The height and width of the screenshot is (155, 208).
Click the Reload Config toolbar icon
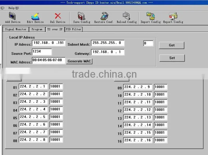coord(126,16)
